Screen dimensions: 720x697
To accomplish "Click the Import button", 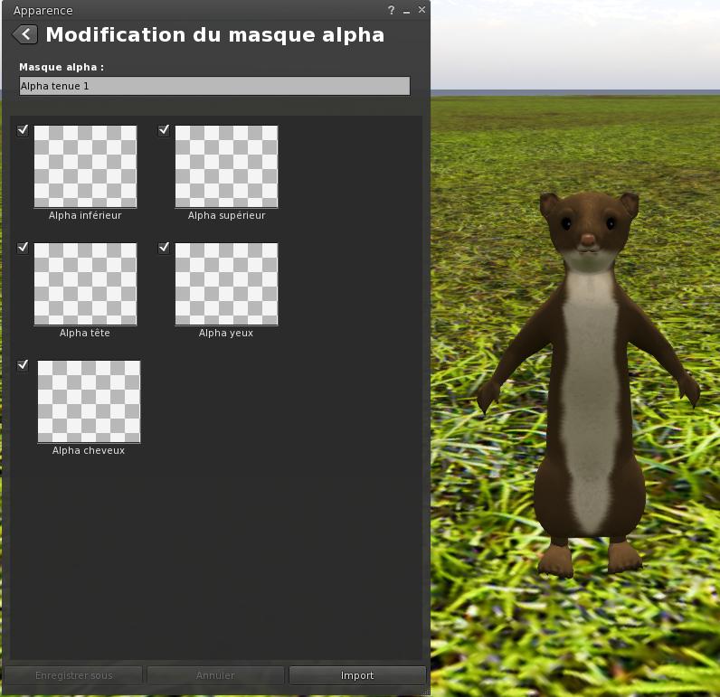I will pyautogui.click(x=357, y=675).
